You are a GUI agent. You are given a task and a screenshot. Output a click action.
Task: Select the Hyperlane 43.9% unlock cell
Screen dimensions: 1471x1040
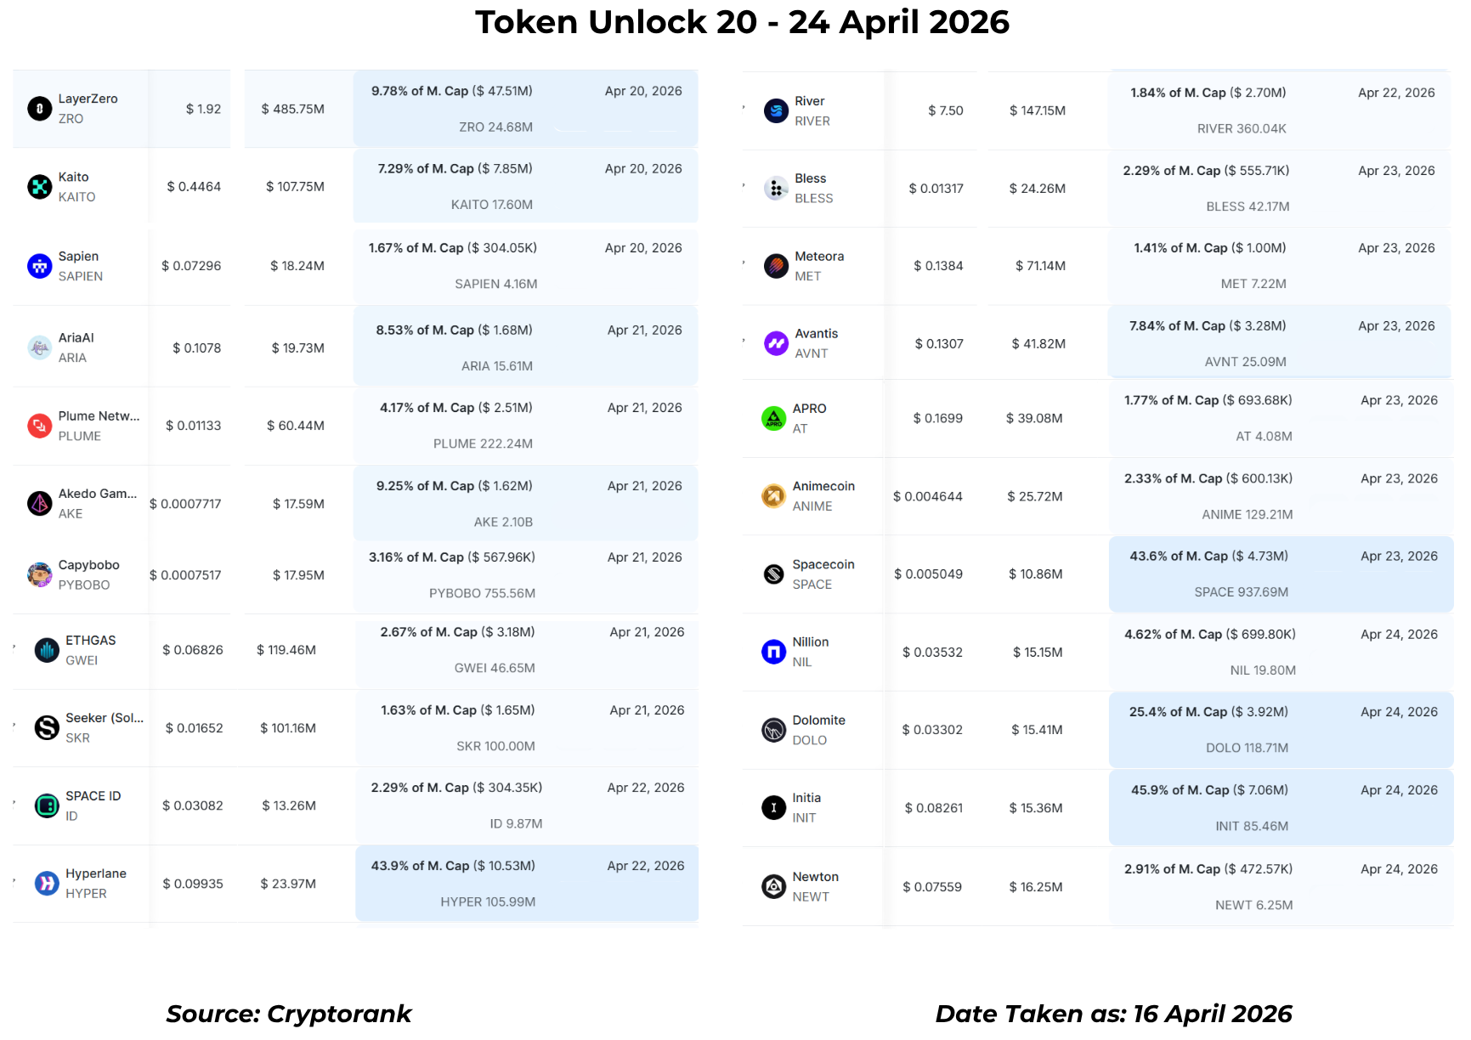coord(527,884)
